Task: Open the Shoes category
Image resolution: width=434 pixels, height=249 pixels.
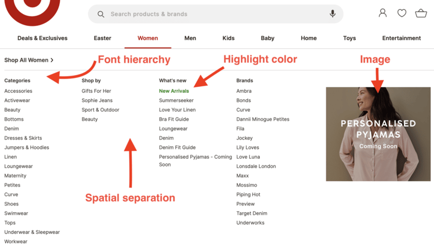Action: click(11, 204)
